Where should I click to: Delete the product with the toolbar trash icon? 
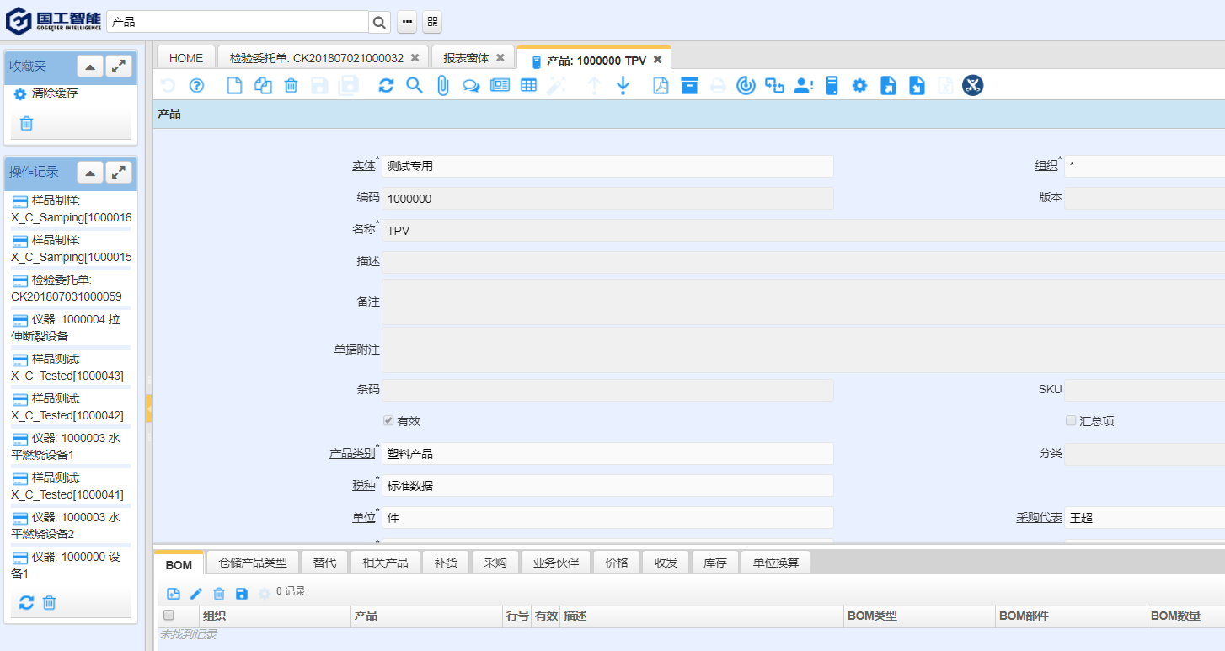click(291, 85)
